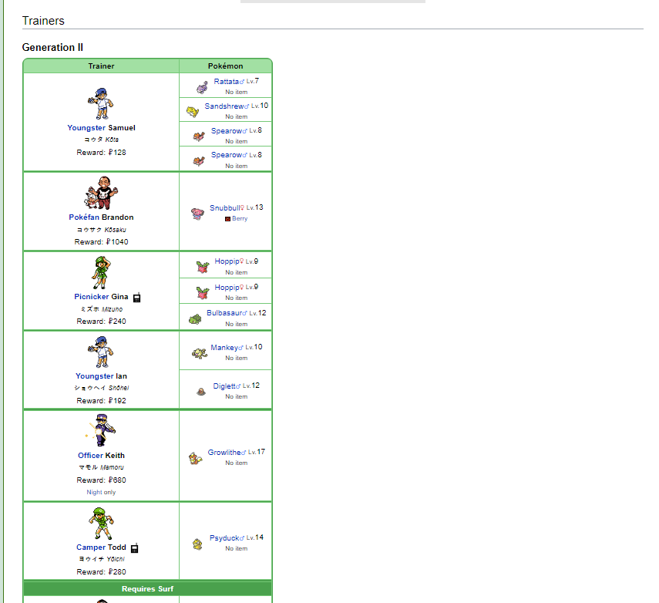
Task: Click Reward ₽1040 text
Action: pos(101,242)
